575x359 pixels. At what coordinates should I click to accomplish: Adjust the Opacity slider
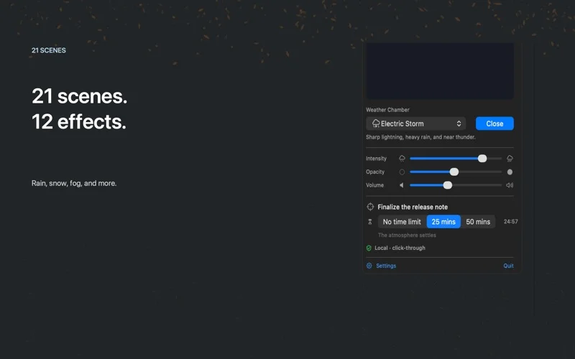[x=456, y=172]
